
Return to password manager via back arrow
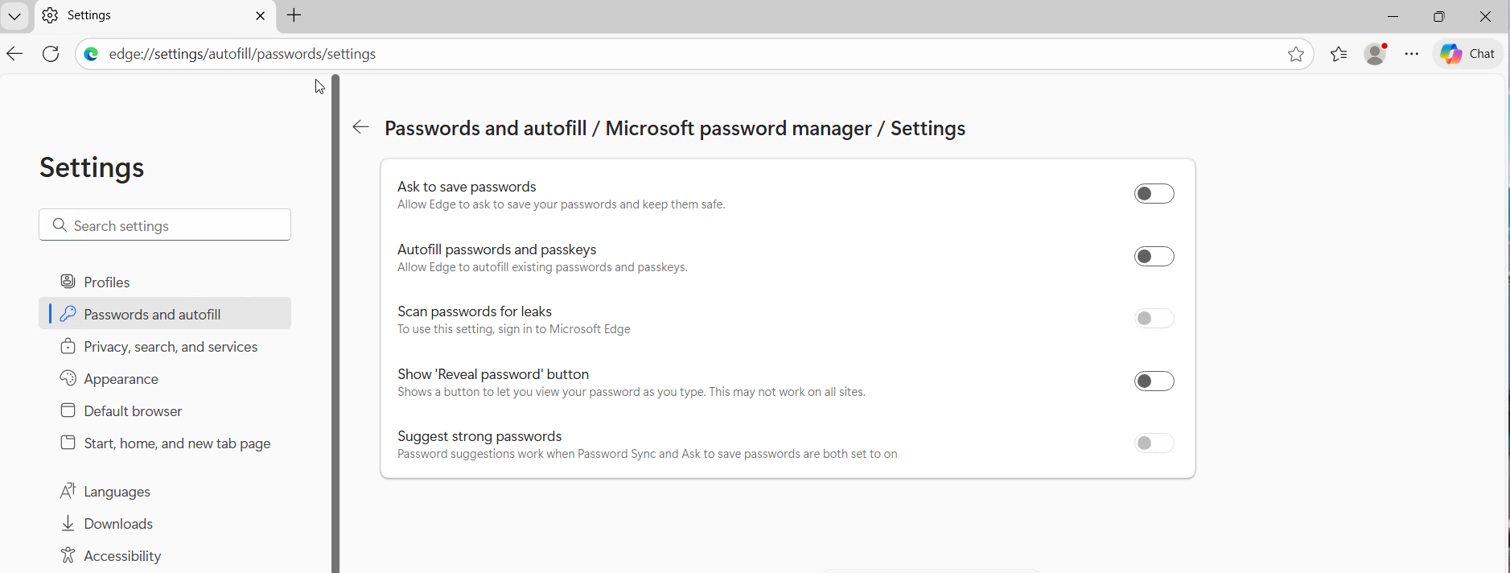pyautogui.click(x=361, y=127)
